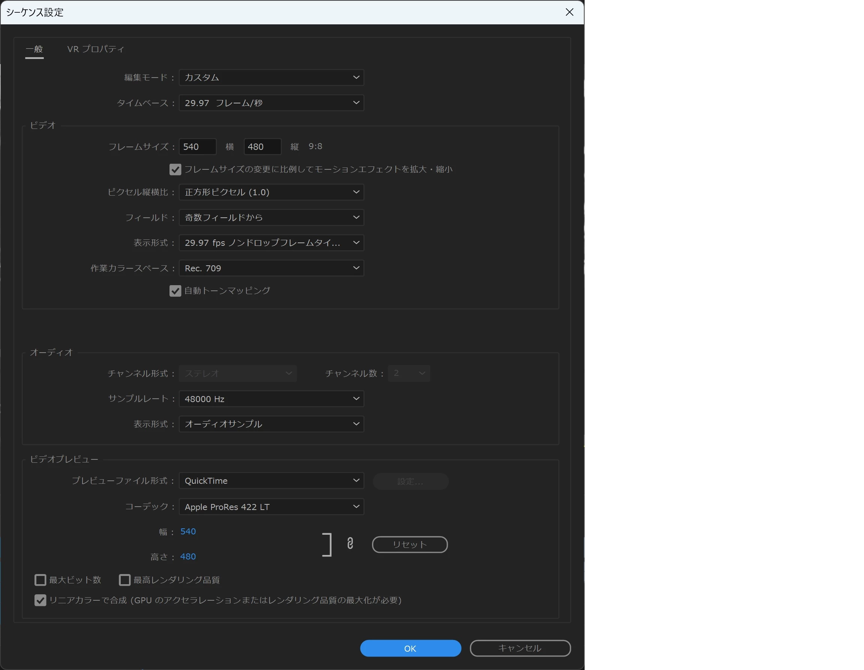The width and height of the screenshot is (864, 670).
Task: Toggle リニアカラーで合成 checkbox
Action: tap(40, 600)
